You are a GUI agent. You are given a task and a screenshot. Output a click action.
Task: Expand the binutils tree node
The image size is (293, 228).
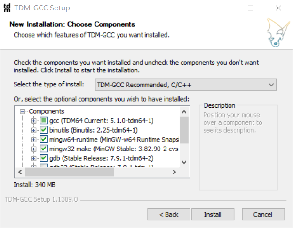tap(34, 130)
